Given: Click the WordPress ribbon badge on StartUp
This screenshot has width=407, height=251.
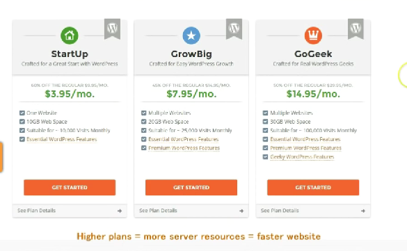Looking at the screenshot, I should pos(112,29).
